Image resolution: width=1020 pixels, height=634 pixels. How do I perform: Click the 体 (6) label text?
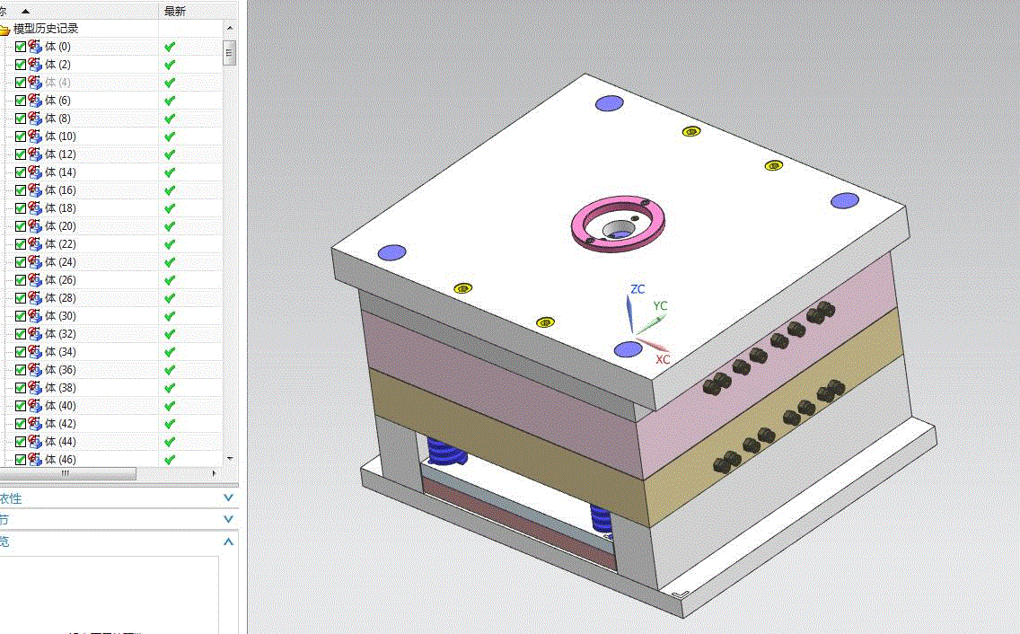57,101
